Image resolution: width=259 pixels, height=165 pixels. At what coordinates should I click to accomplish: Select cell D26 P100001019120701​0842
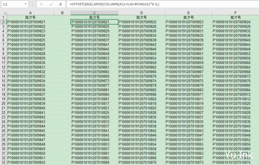(142, 131)
